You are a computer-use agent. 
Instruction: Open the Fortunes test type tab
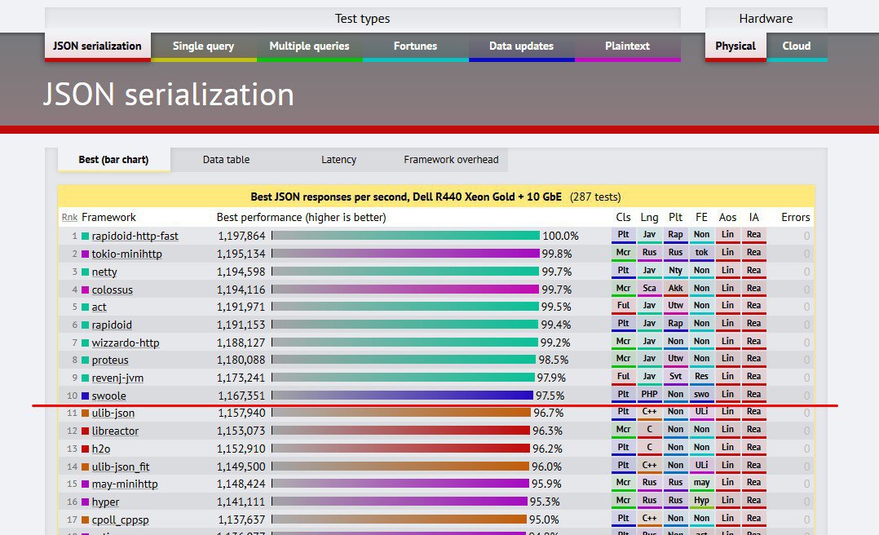[x=415, y=46]
